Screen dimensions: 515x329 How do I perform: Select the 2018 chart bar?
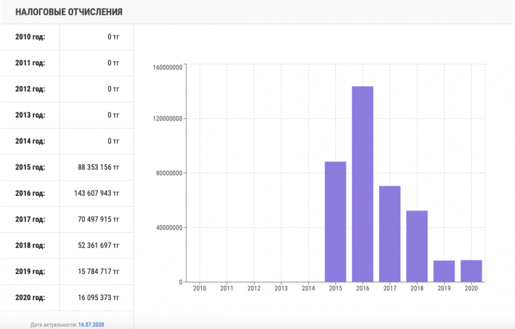point(417,246)
